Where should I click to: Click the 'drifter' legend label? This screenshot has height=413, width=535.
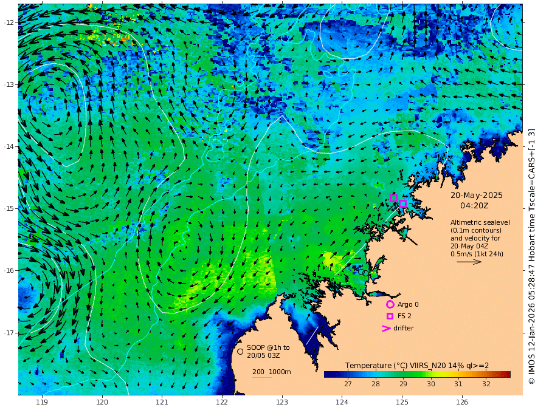click(403, 328)
